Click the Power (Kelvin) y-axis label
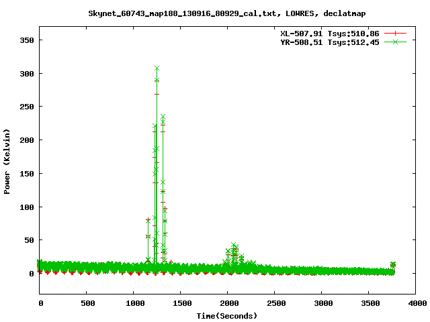 pyautogui.click(x=7, y=162)
